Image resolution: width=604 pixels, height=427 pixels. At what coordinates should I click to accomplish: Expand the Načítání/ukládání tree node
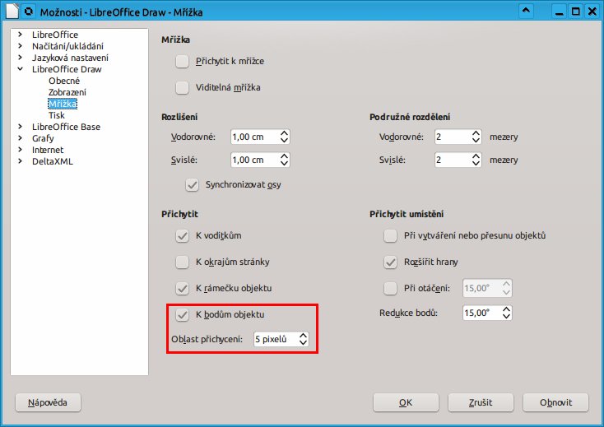[20, 46]
